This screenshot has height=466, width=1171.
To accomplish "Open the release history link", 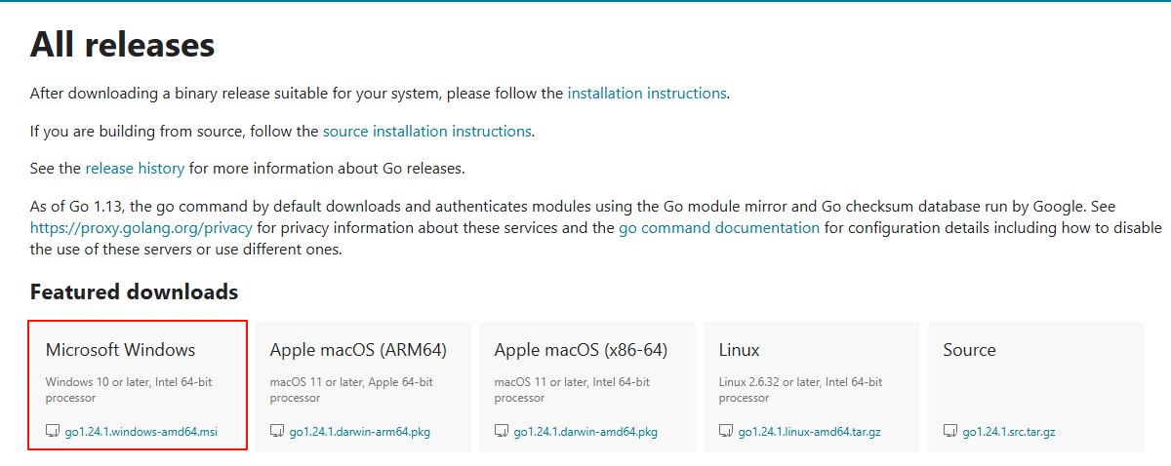I will pos(135,168).
